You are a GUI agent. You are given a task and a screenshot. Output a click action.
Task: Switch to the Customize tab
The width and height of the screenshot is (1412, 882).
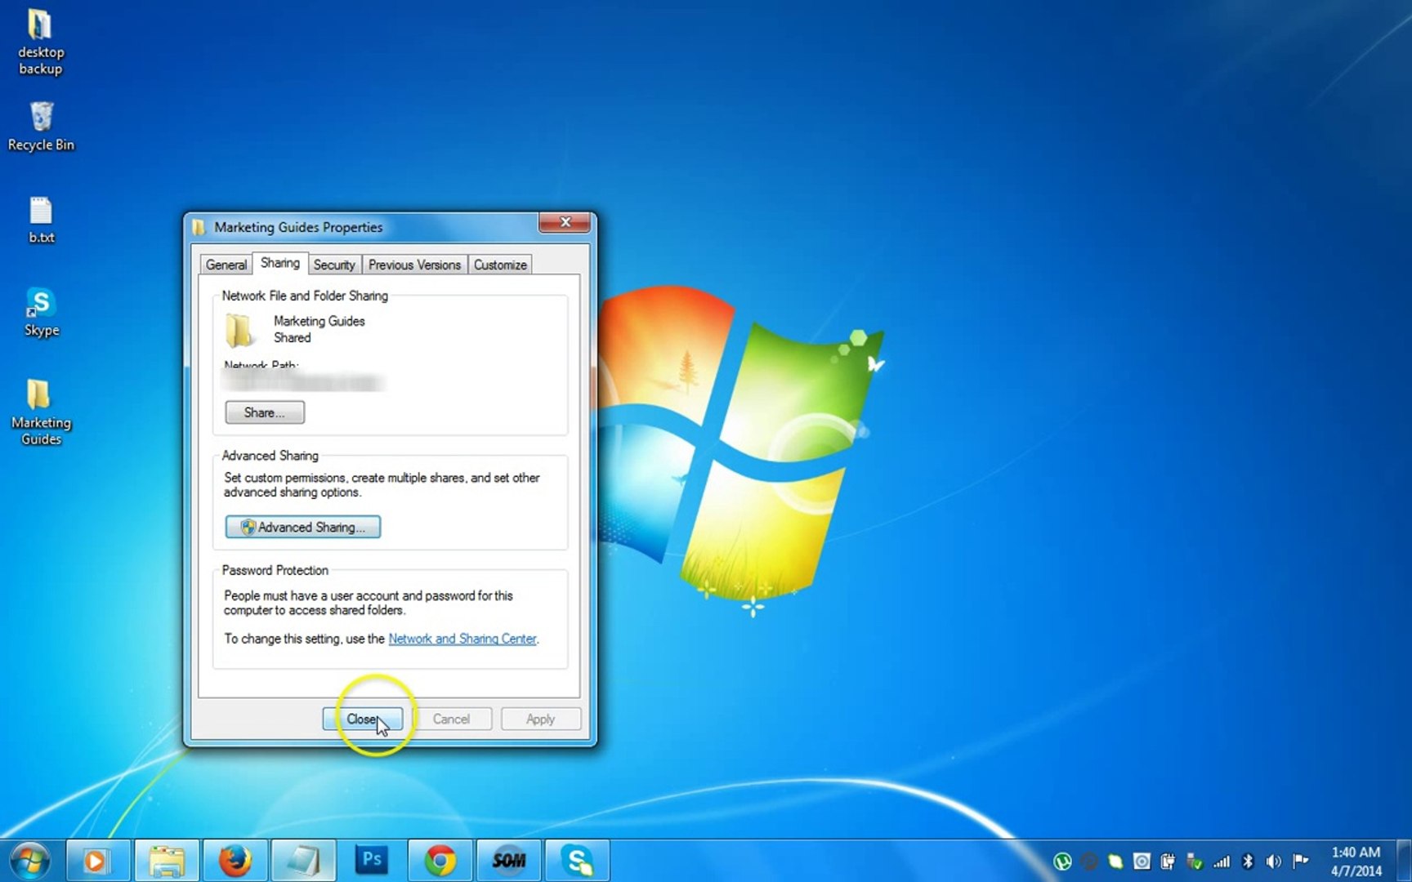500,265
